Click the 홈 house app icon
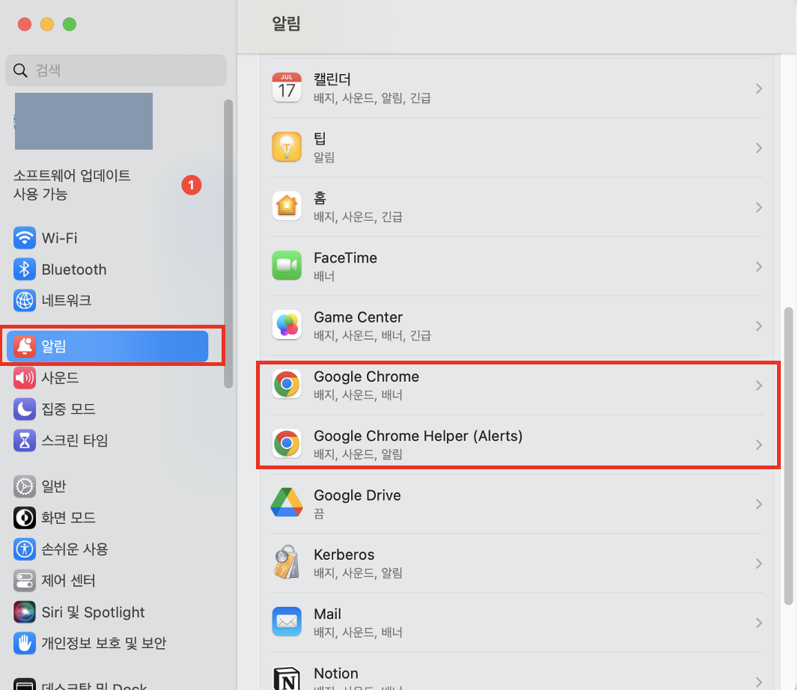 287,206
